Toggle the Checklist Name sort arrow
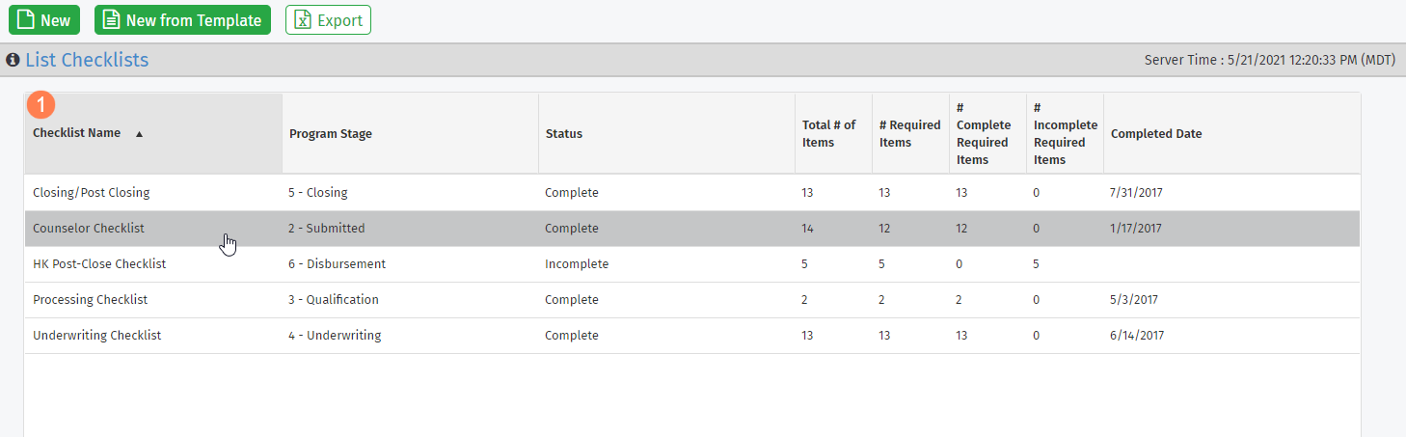The image size is (1406, 437). point(139,134)
